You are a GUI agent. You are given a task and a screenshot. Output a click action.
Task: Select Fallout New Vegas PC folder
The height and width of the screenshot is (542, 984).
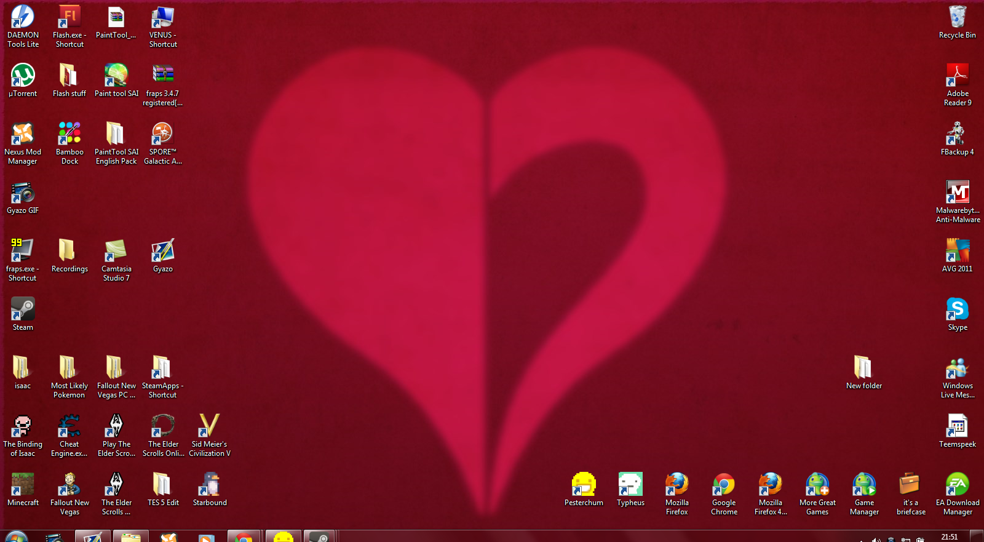click(116, 377)
